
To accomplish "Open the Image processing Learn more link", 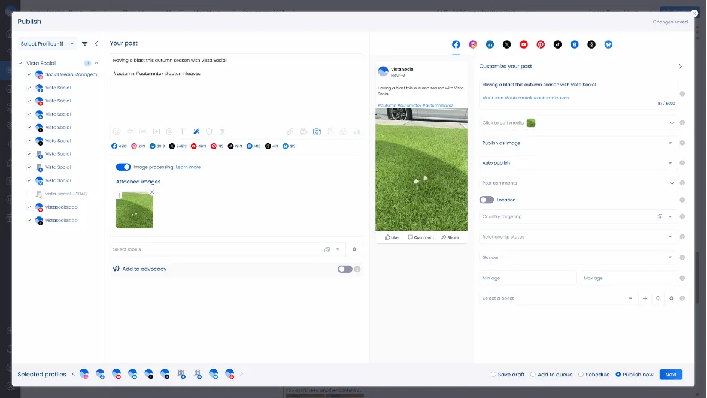I will (188, 167).
